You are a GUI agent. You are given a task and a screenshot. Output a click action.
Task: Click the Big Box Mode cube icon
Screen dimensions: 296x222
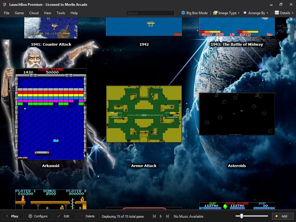coord(183,13)
